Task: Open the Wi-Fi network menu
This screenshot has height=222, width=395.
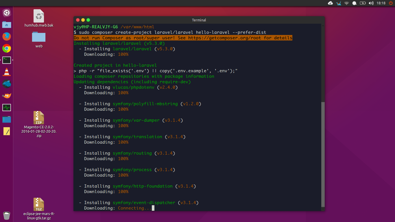Action: [346, 3]
